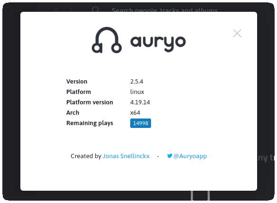Click the Remaining plays 14998 badge
Screen dimensions: 277x203
pos(141,123)
